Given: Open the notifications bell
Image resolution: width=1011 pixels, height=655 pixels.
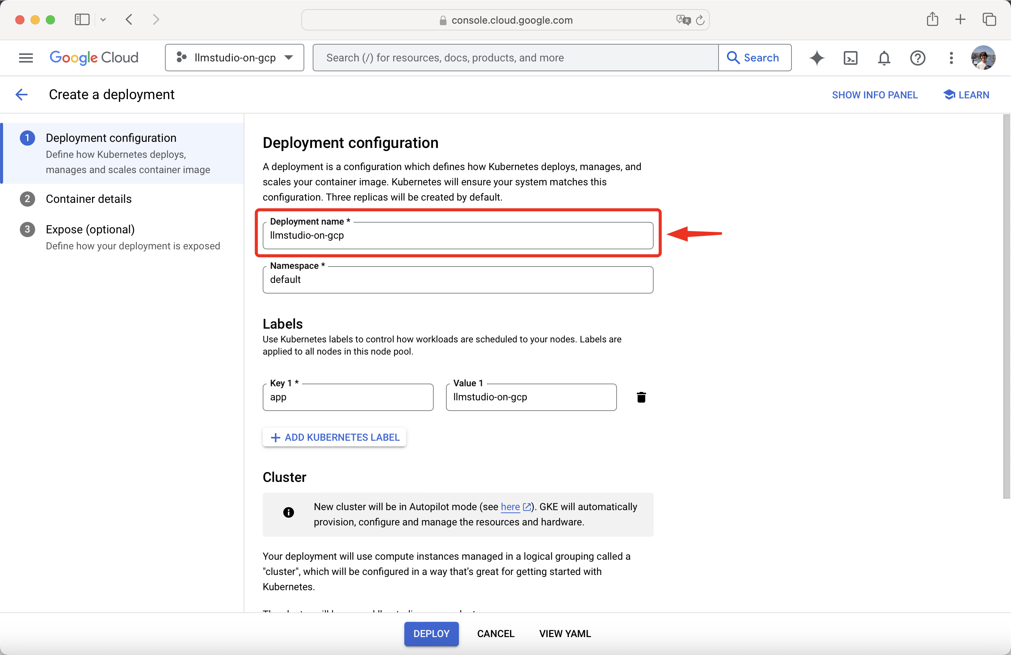Looking at the screenshot, I should (x=884, y=58).
